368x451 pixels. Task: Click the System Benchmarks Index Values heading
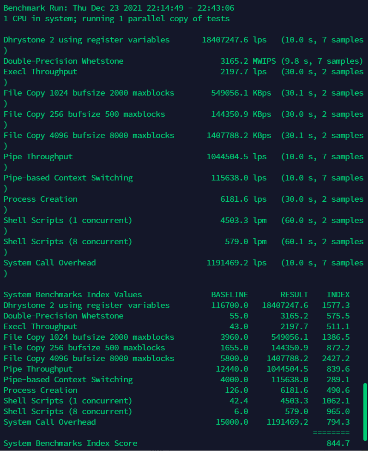[72, 295]
